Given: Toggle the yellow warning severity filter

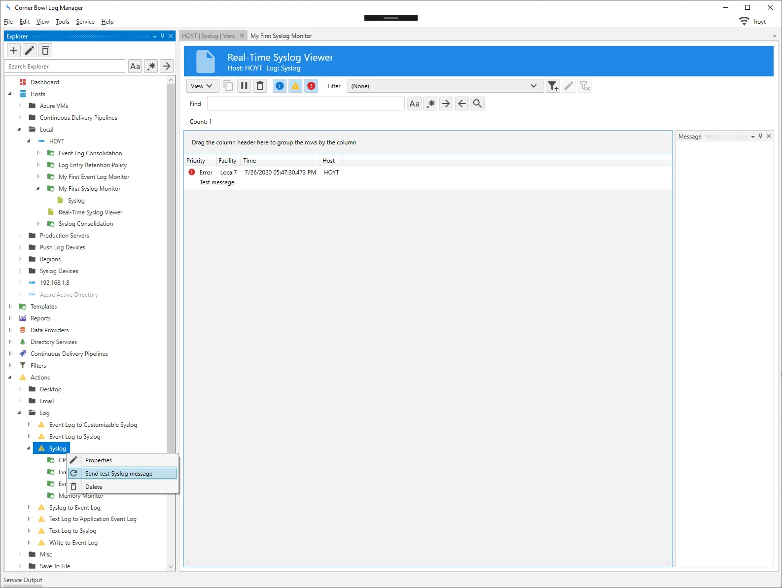Looking at the screenshot, I should click(x=295, y=86).
